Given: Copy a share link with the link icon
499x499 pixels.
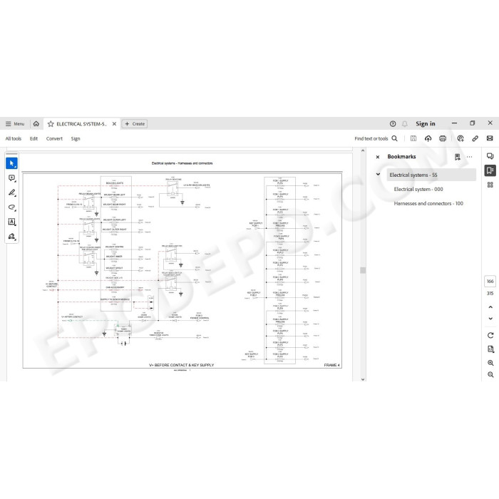Looking at the screenshot, I should pos(475,138).
